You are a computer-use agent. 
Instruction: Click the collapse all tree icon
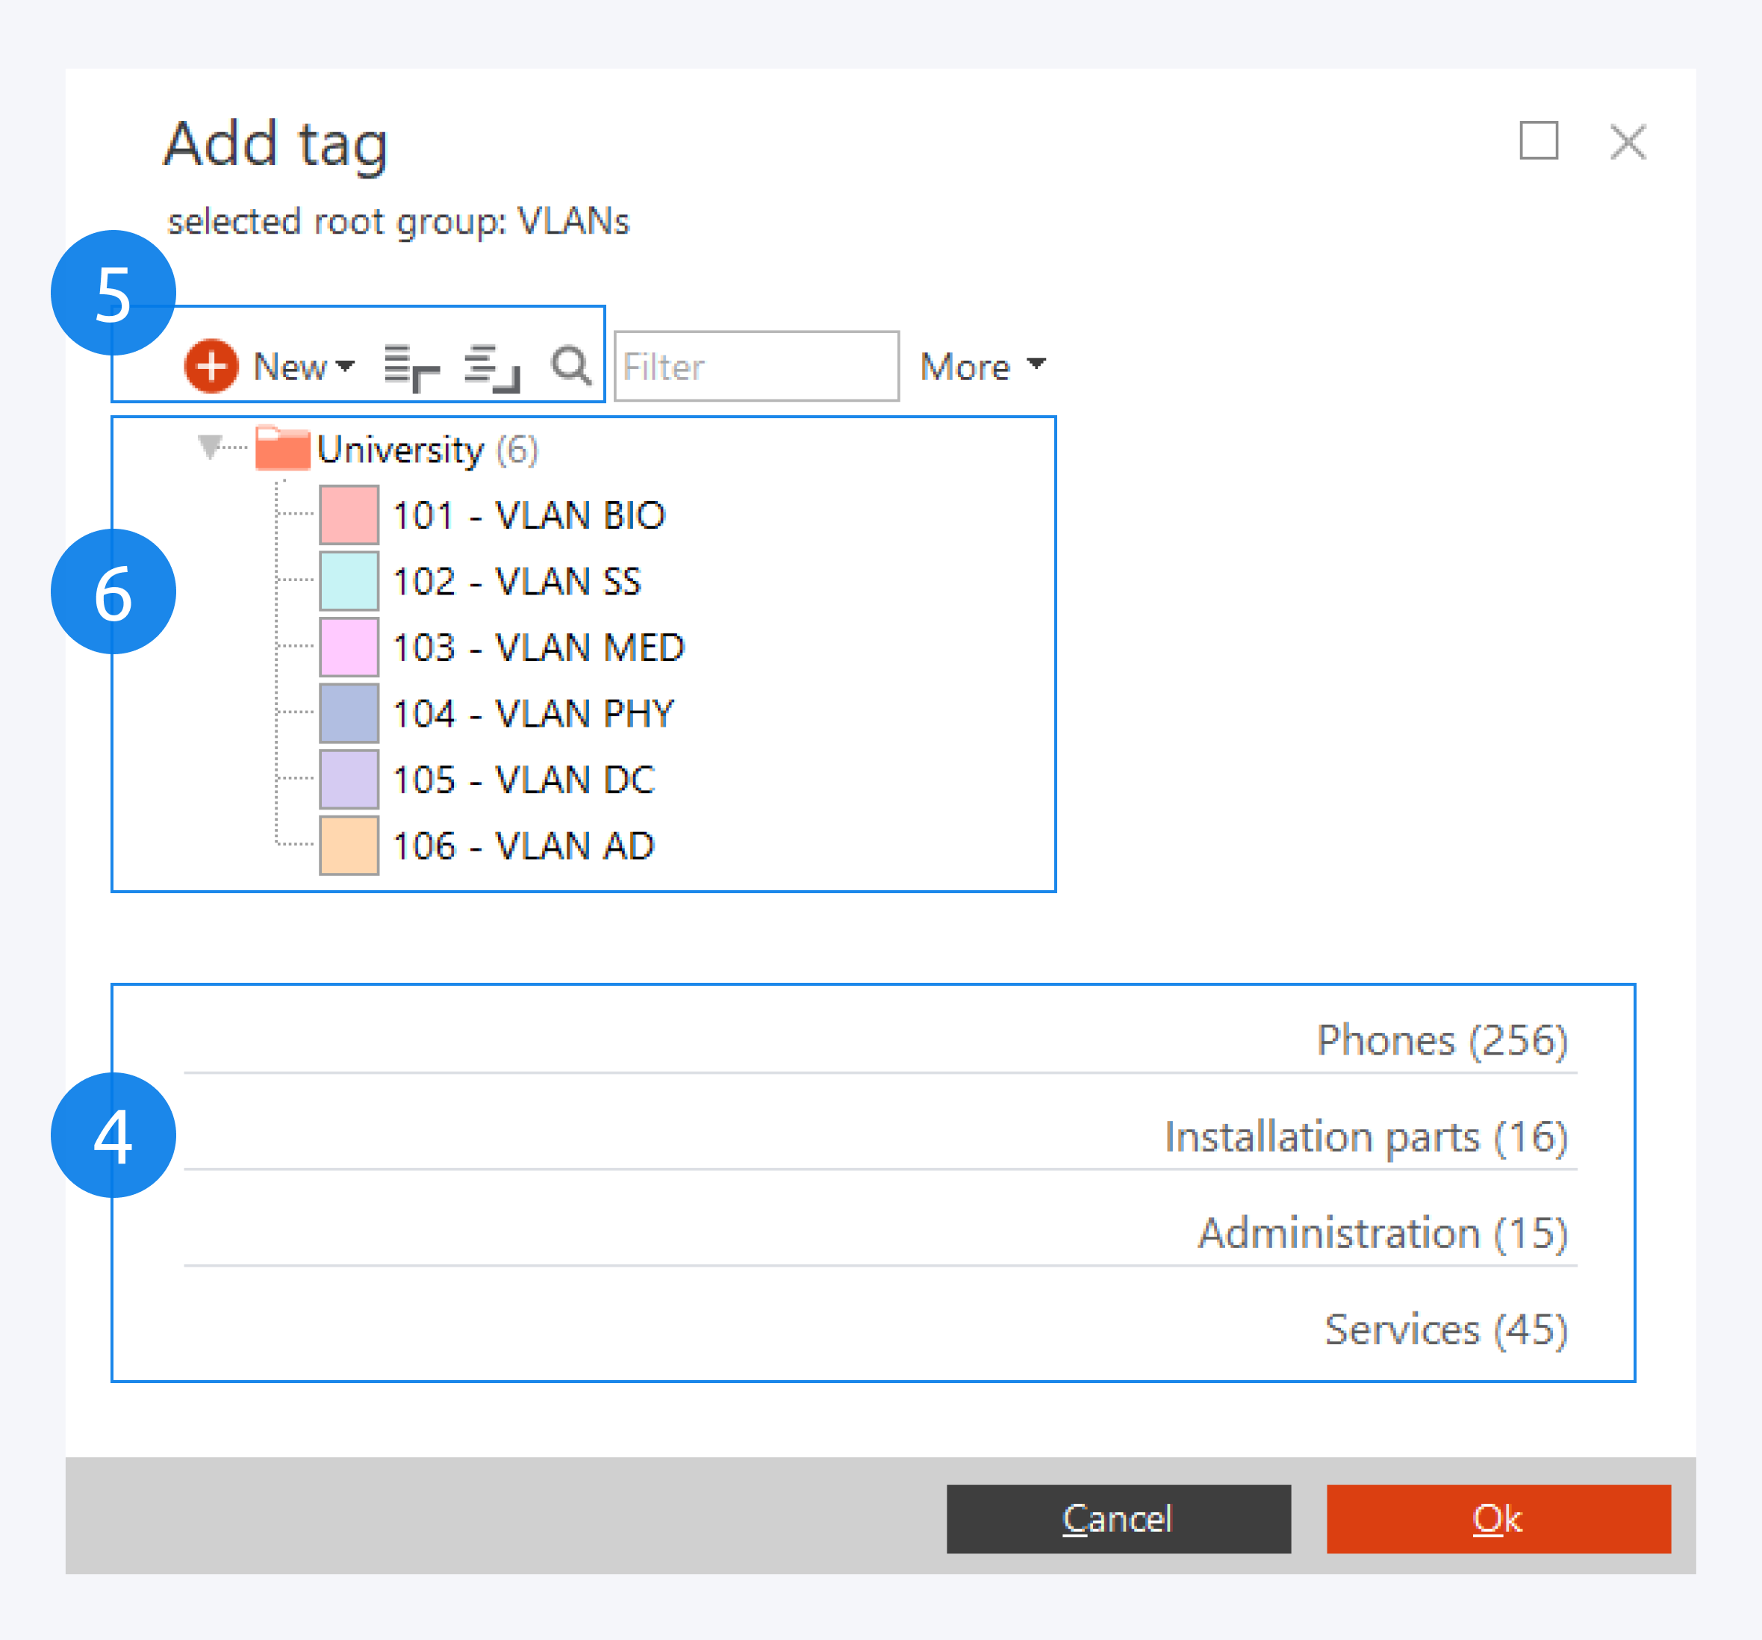pos(492,367)
